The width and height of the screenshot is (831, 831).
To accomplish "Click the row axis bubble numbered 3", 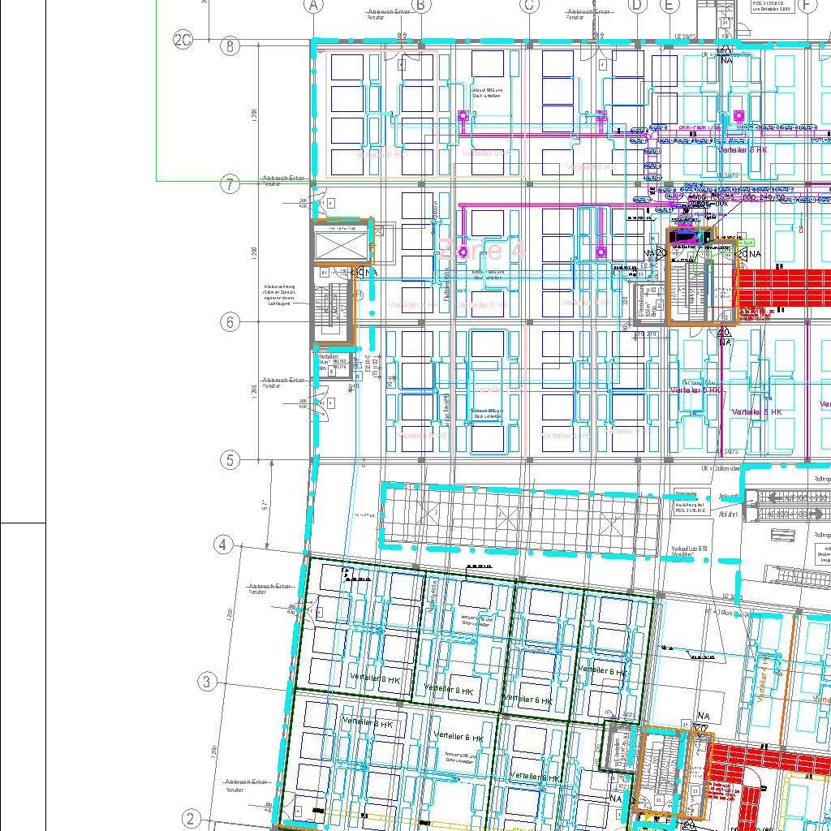I will pyautogui.click(x=207, y=682).
